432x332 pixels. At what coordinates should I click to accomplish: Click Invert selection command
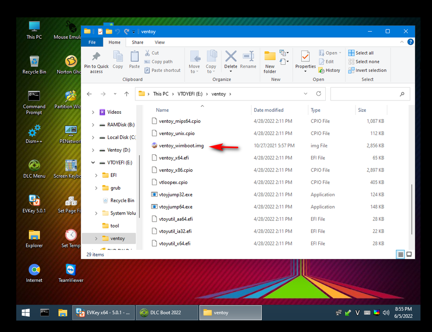click(x=368, y=70)
